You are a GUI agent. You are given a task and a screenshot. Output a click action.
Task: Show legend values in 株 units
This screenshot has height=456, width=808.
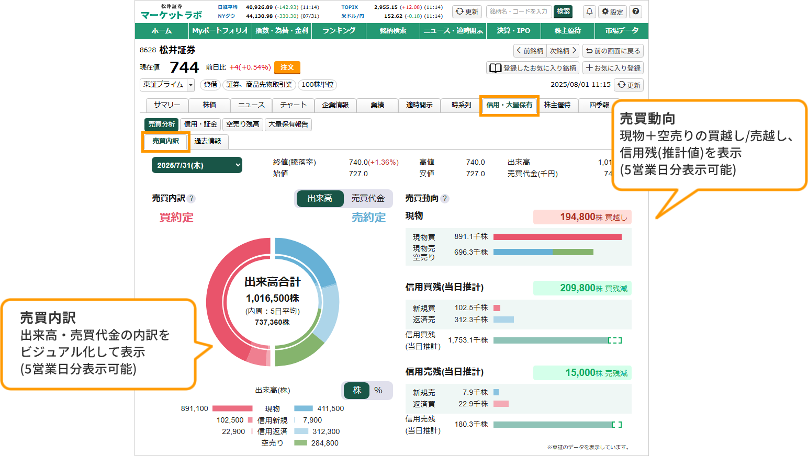click(x=357, y=390)
